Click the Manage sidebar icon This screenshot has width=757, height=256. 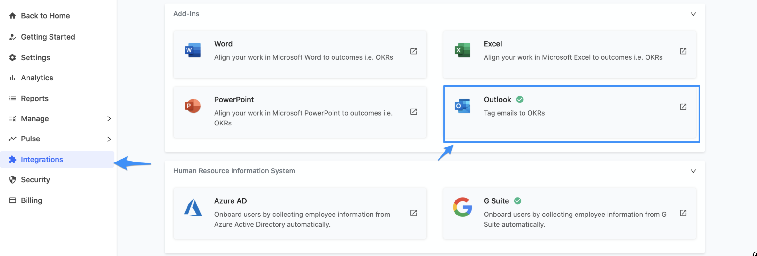tap(12, 119)
